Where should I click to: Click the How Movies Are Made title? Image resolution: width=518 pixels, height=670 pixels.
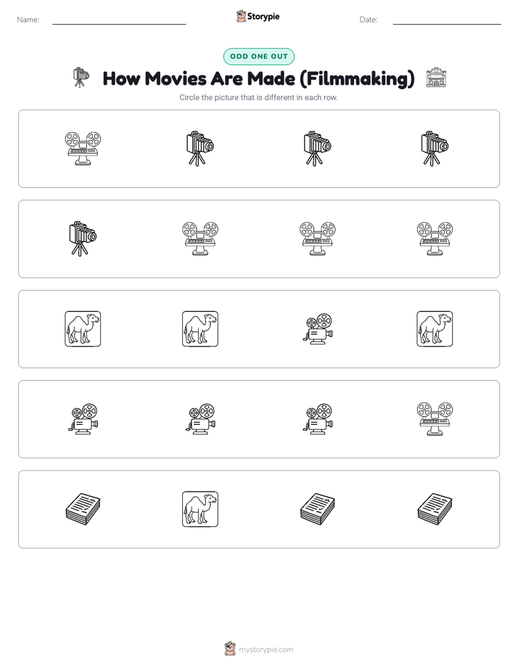258,78
